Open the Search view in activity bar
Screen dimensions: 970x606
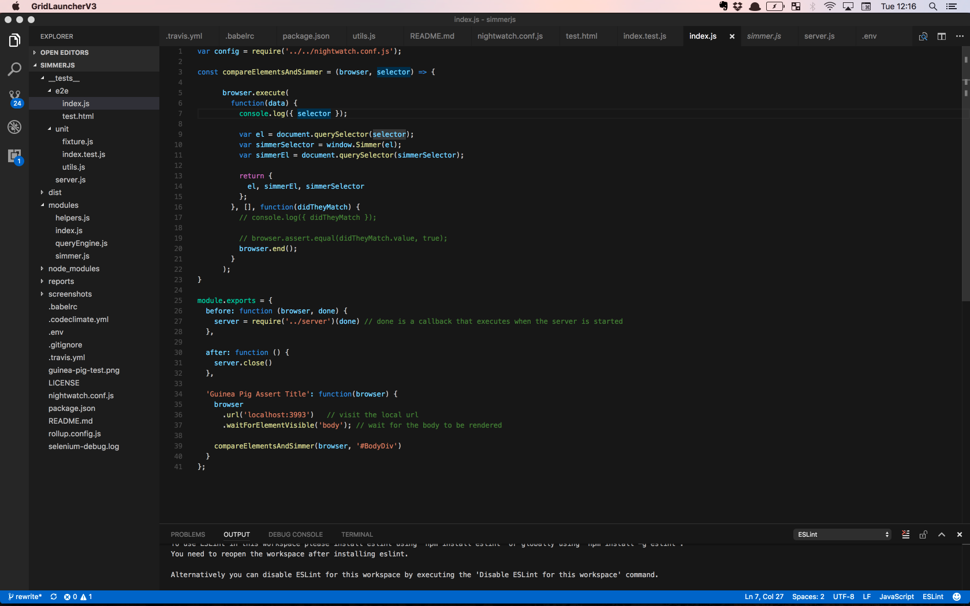tap(14, 69)
